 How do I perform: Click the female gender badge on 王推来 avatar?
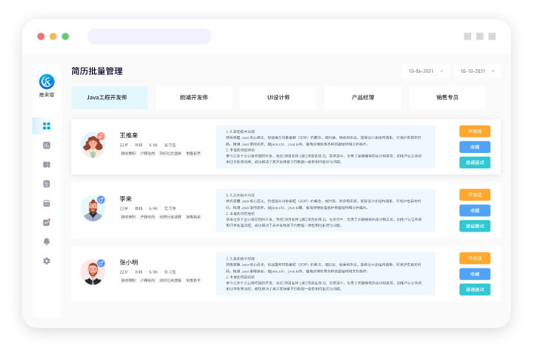tap(101, 136)
